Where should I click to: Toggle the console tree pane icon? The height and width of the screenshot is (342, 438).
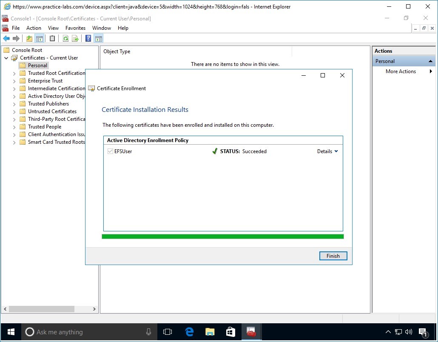40,38
